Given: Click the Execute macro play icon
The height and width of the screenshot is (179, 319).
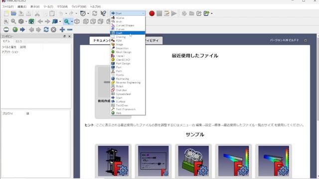Looking at the screenshot, I should (174, 13).
